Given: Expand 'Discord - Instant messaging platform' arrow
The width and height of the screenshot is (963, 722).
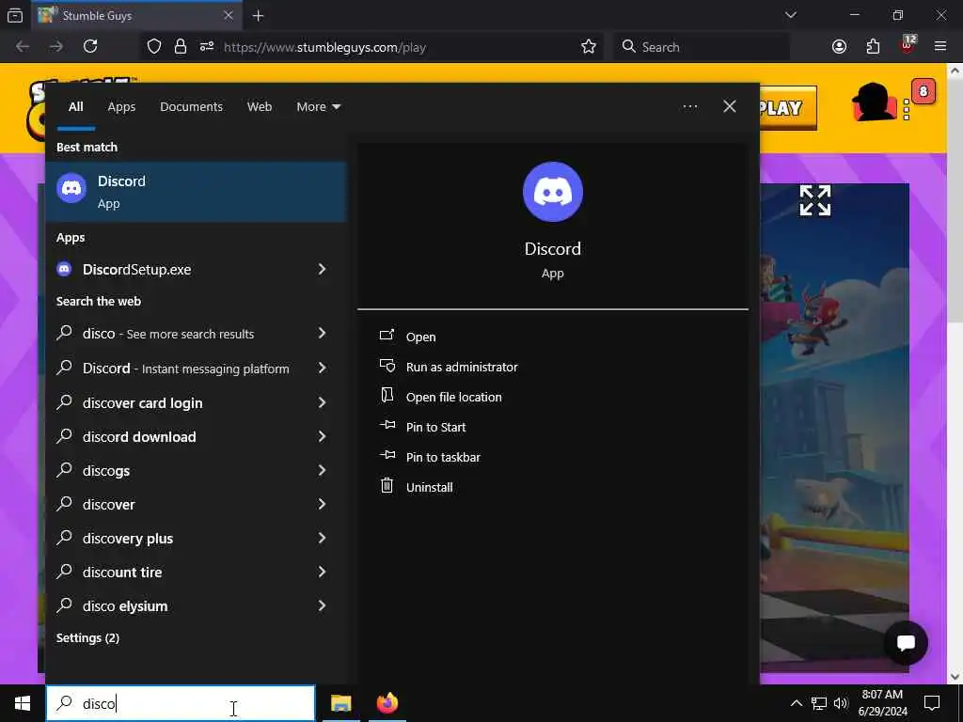Looking at the screenshot, I should [322, 368].
